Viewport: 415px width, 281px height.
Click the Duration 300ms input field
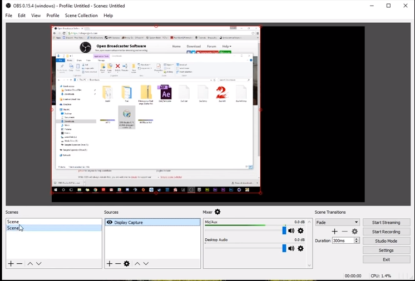(343, 240)
